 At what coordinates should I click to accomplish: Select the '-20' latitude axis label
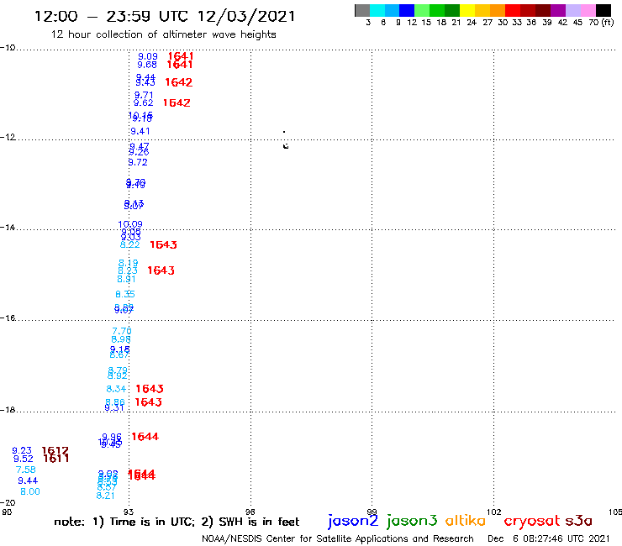pos(8,503)
